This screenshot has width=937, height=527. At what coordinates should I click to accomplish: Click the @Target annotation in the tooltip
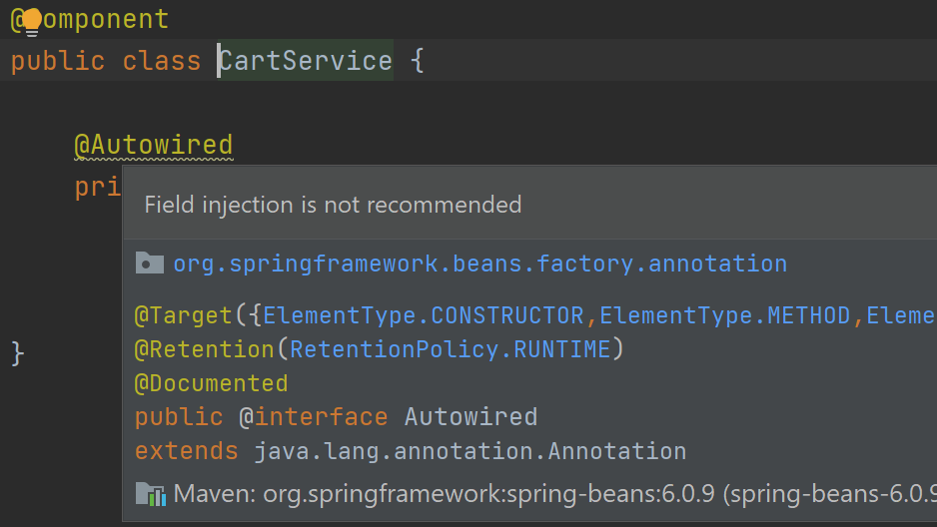click(184, 315)
